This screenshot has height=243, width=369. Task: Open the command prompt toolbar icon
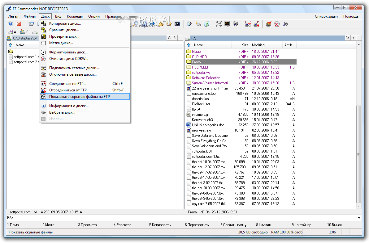pos(177,24)
